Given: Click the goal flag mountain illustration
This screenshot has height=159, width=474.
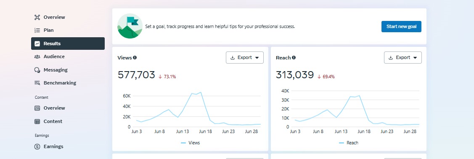Looking at the screenshot, I should click(x=130, y=26).
